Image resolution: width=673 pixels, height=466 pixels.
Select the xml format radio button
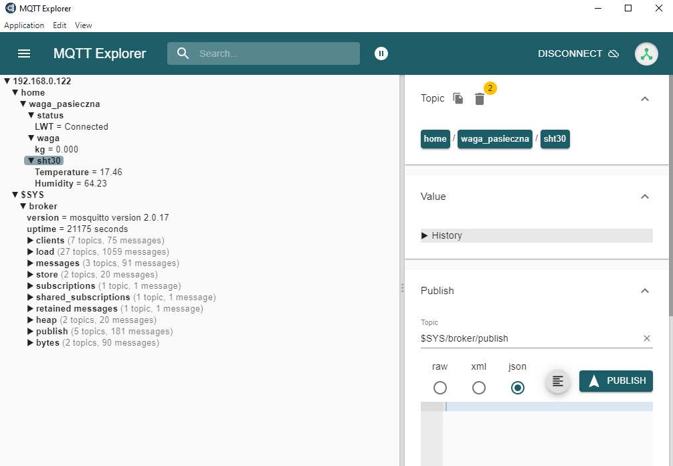pyautogui.click(x=478, y=388)
